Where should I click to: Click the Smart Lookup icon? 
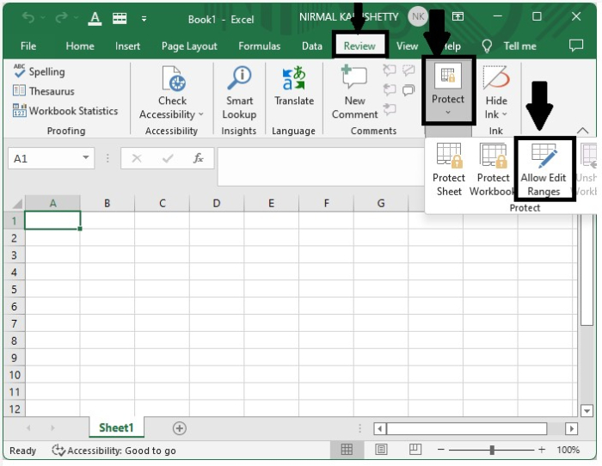coord(238,81)
